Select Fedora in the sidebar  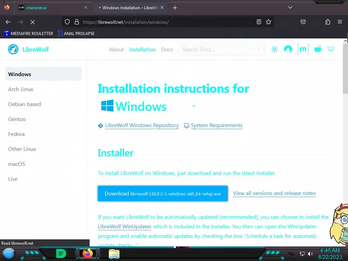point(16,134)
